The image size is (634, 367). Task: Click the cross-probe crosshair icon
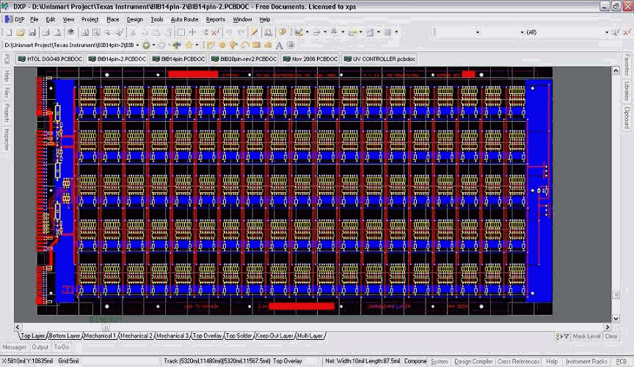192,32
